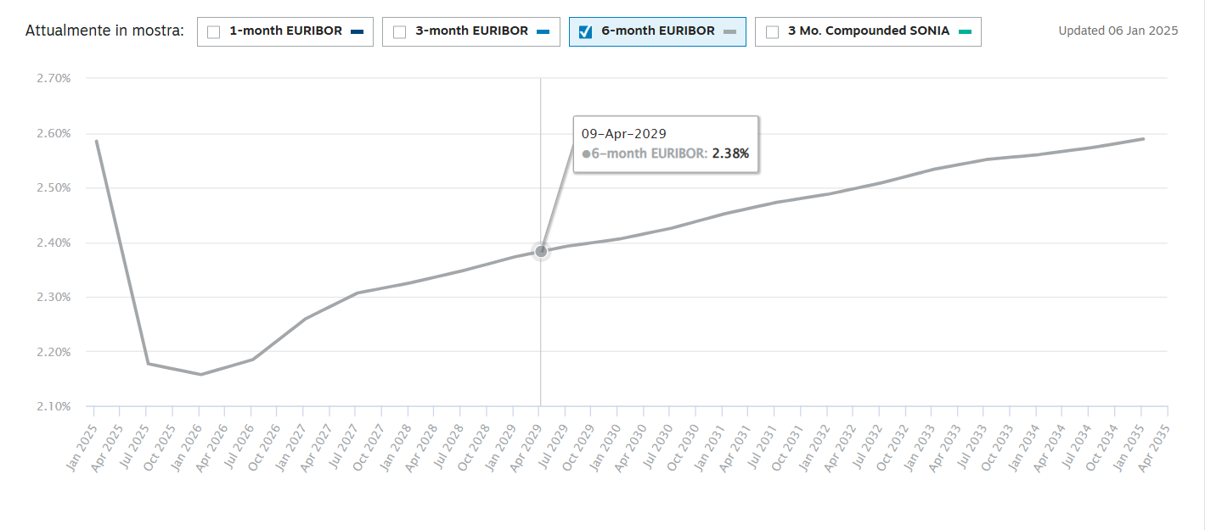Click the '3-month EURIBOR' legend label

point(472,31)
